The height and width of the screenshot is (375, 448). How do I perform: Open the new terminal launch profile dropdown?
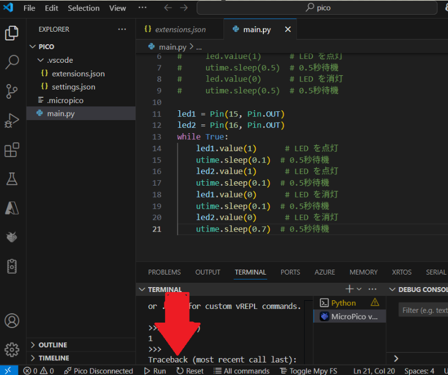point(359,289)
